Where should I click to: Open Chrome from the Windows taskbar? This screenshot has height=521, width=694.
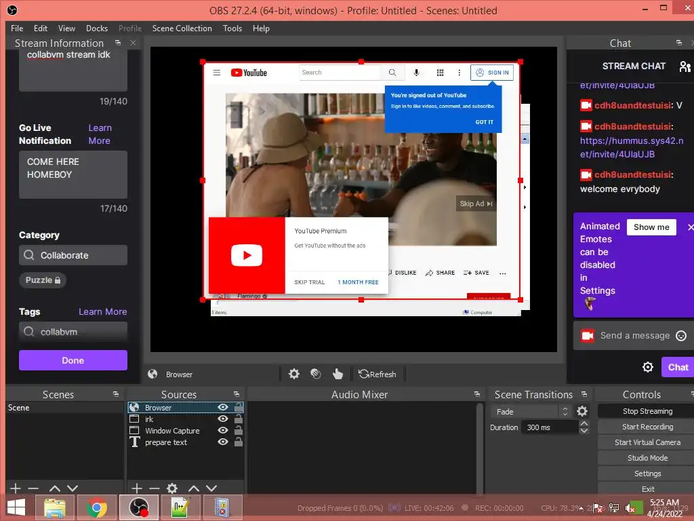coord(96,507)
